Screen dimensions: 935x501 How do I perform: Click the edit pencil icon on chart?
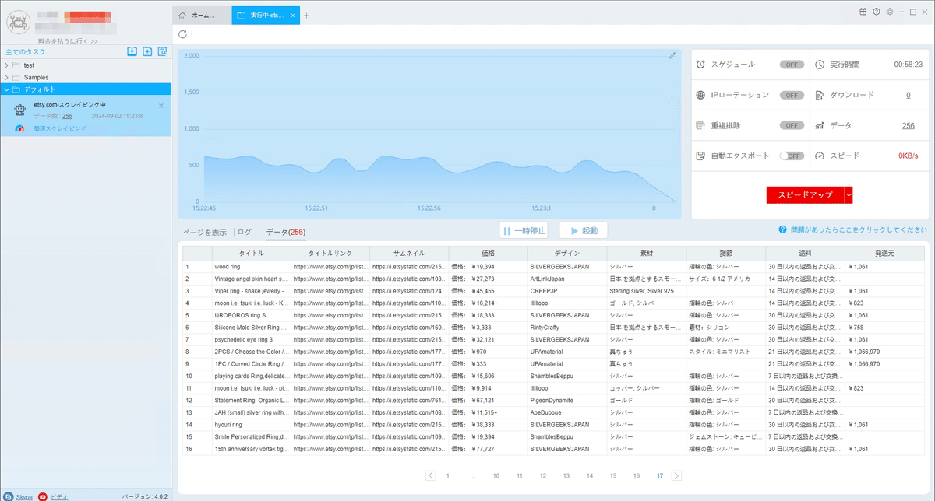pyautogui.click(x=672, y=55)
